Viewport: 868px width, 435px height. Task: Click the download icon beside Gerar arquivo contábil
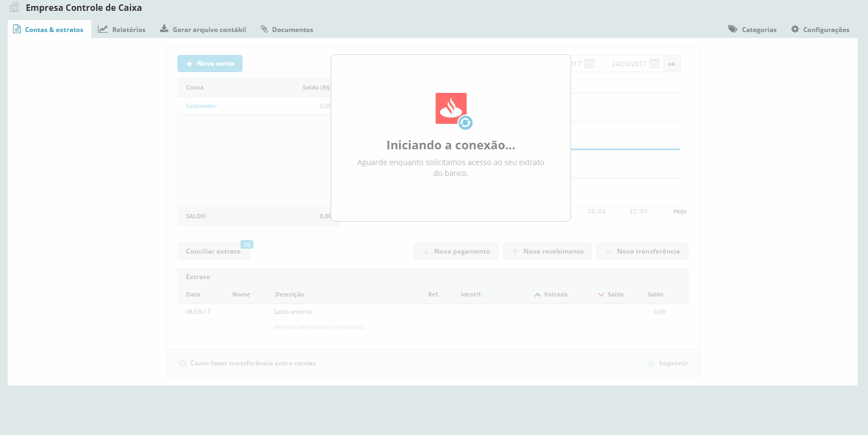(x=164, y=29)
